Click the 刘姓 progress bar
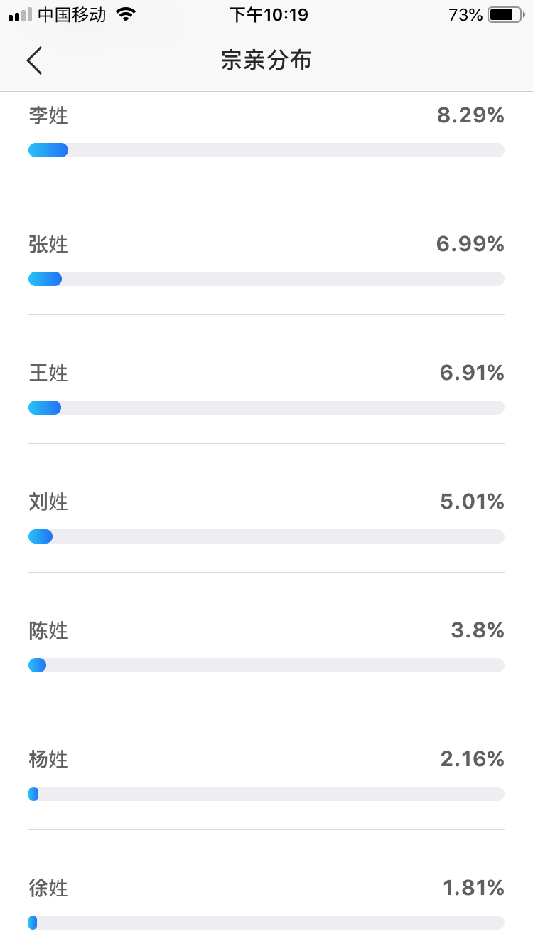Image resolution: width=533 pixels, height=949 pixels. point(266,536)
